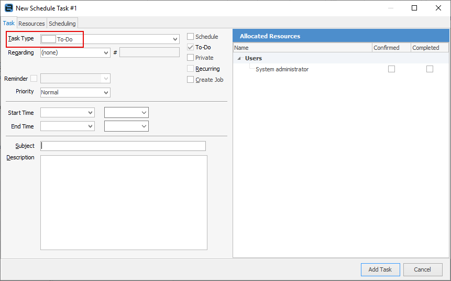The image size is (451, 281).
Task: Click the Name column header
Action: point(303,48)
